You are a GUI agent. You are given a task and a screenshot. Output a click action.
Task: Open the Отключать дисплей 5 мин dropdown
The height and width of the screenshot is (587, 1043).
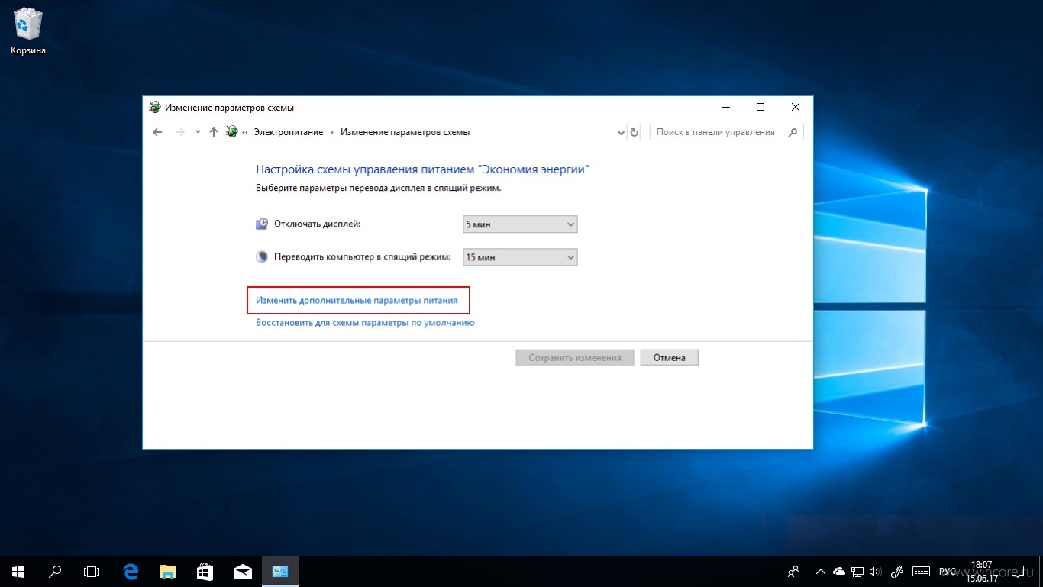(520, 224)
